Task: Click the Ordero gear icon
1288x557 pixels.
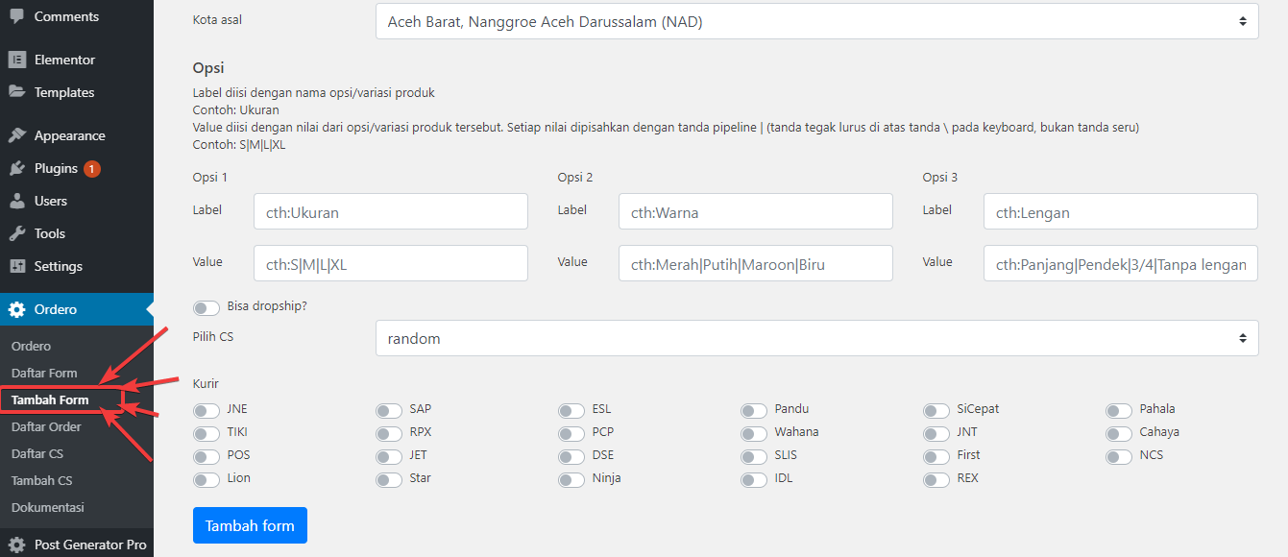Action: (17, 309)
